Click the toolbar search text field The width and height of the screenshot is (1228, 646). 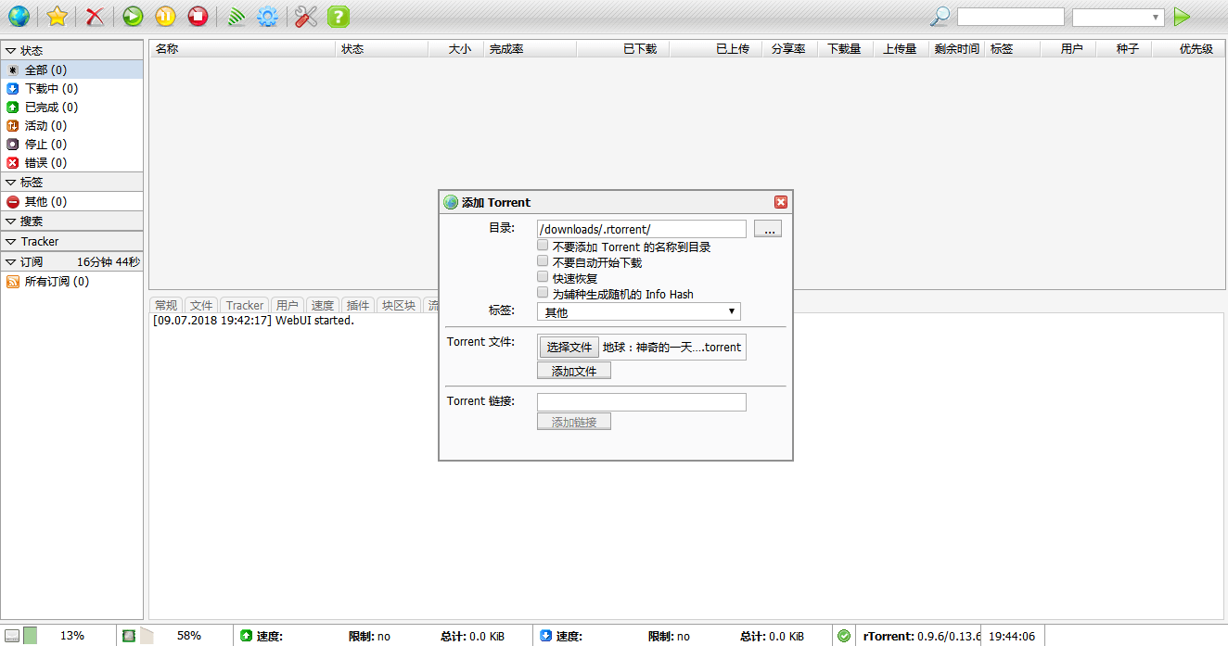tap(1011, 17)
